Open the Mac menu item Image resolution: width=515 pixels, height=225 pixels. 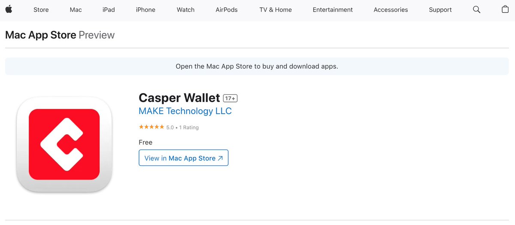(x=76, y=9)
